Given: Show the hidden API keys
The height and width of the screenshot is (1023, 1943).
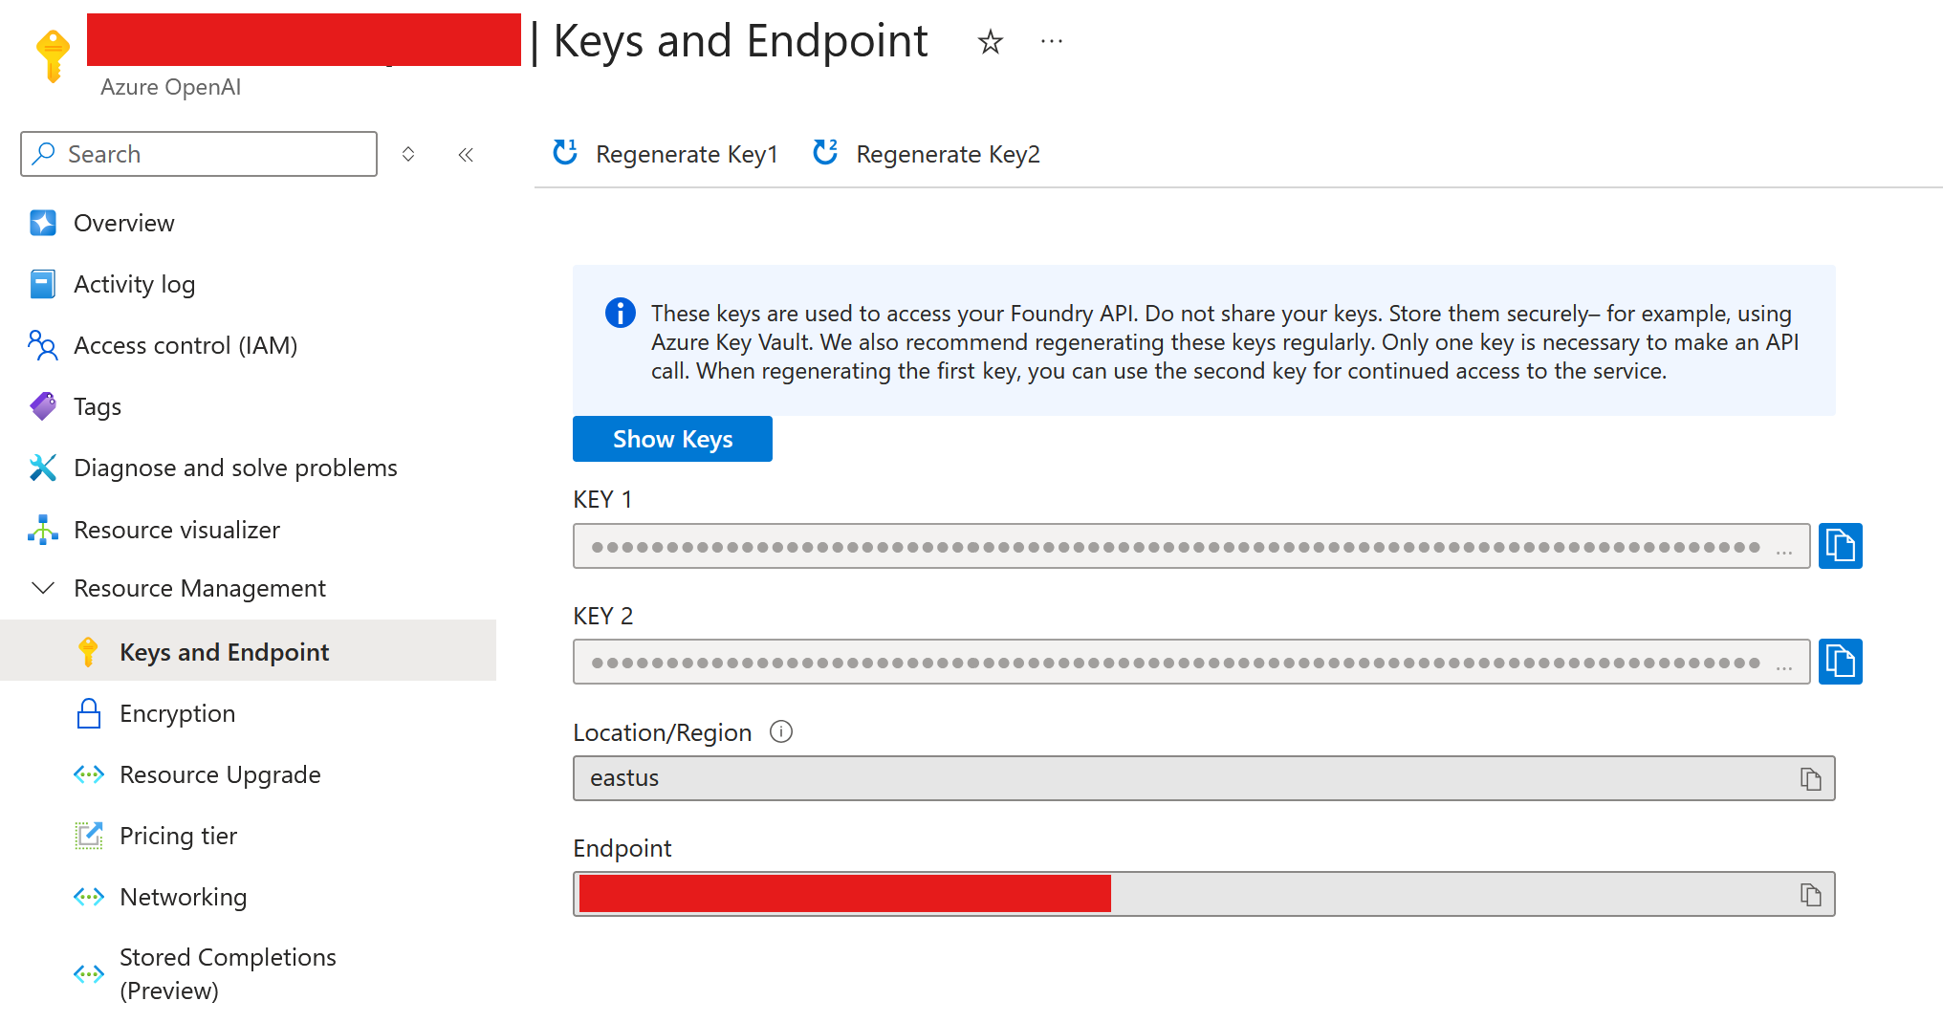Looking at the screenshot, I should pyautogui.click(x=672, y=439).
